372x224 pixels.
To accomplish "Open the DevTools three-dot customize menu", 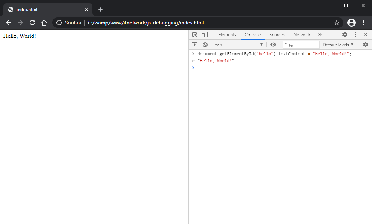I will coord(355,35).
